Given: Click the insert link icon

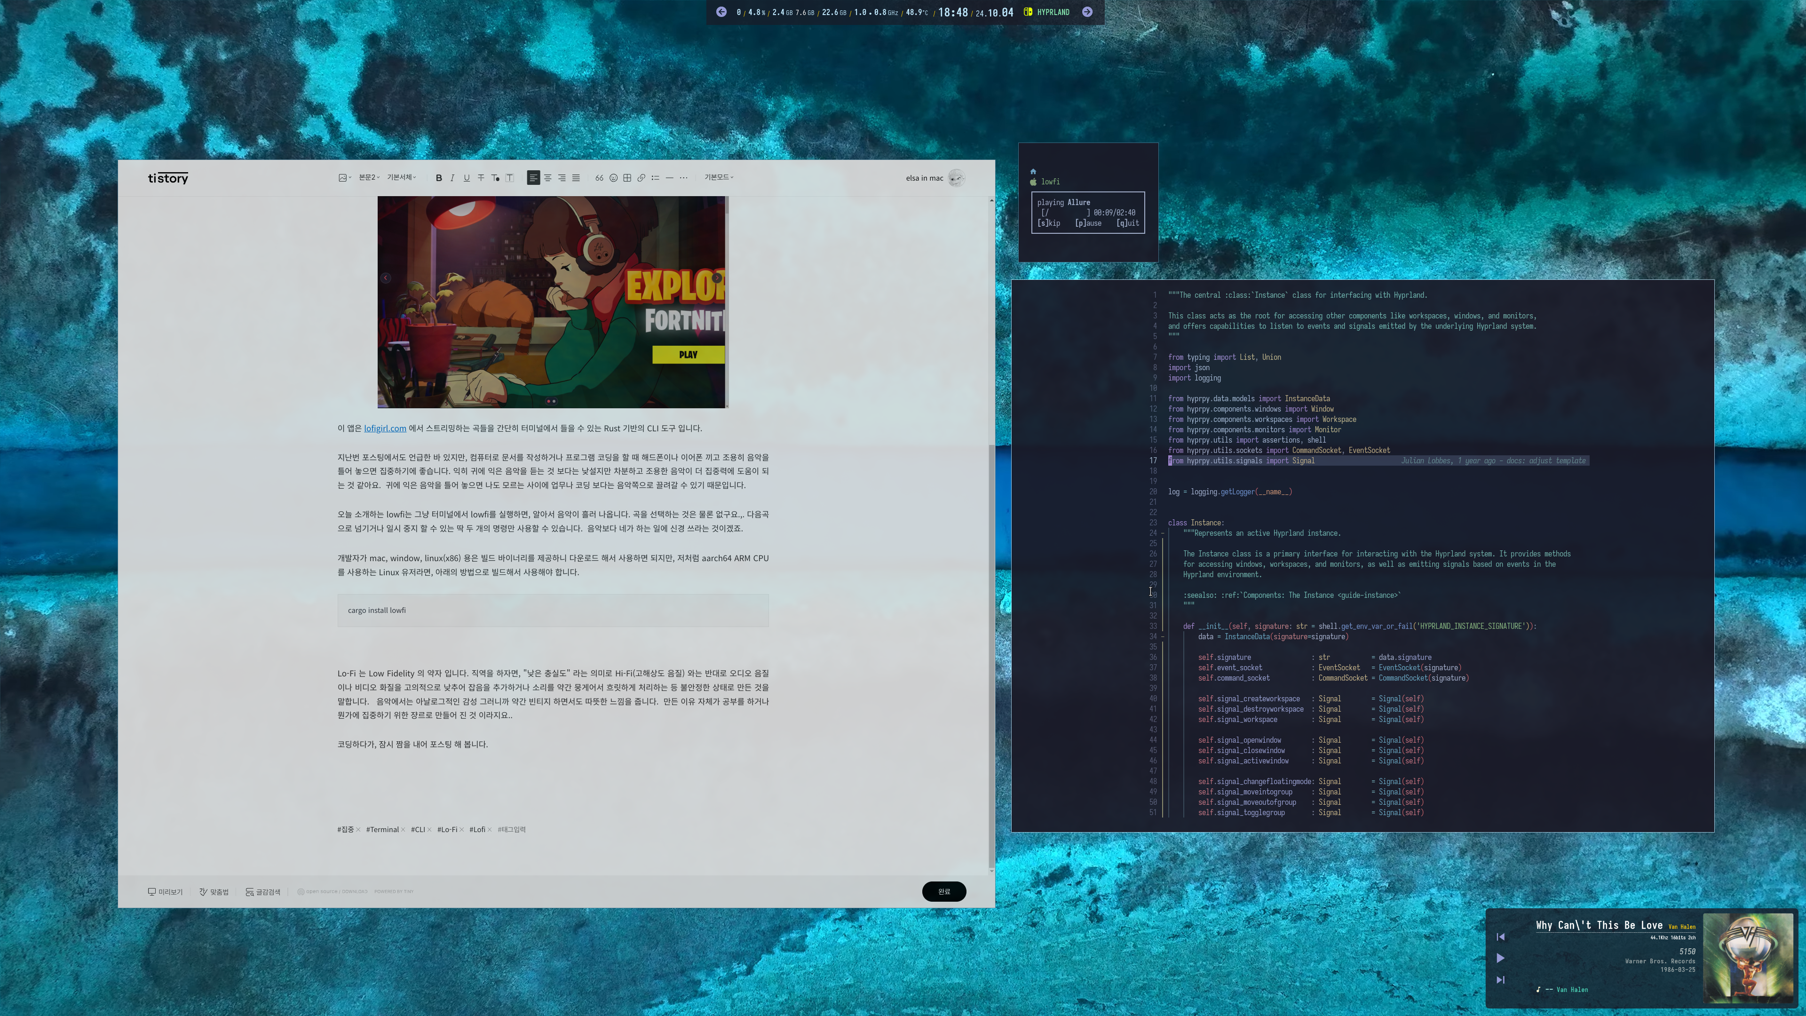Looking at the screenshot, I should point(641,178).
